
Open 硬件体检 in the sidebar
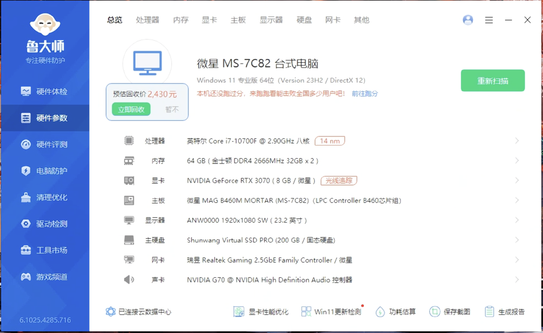click(45, 91)
